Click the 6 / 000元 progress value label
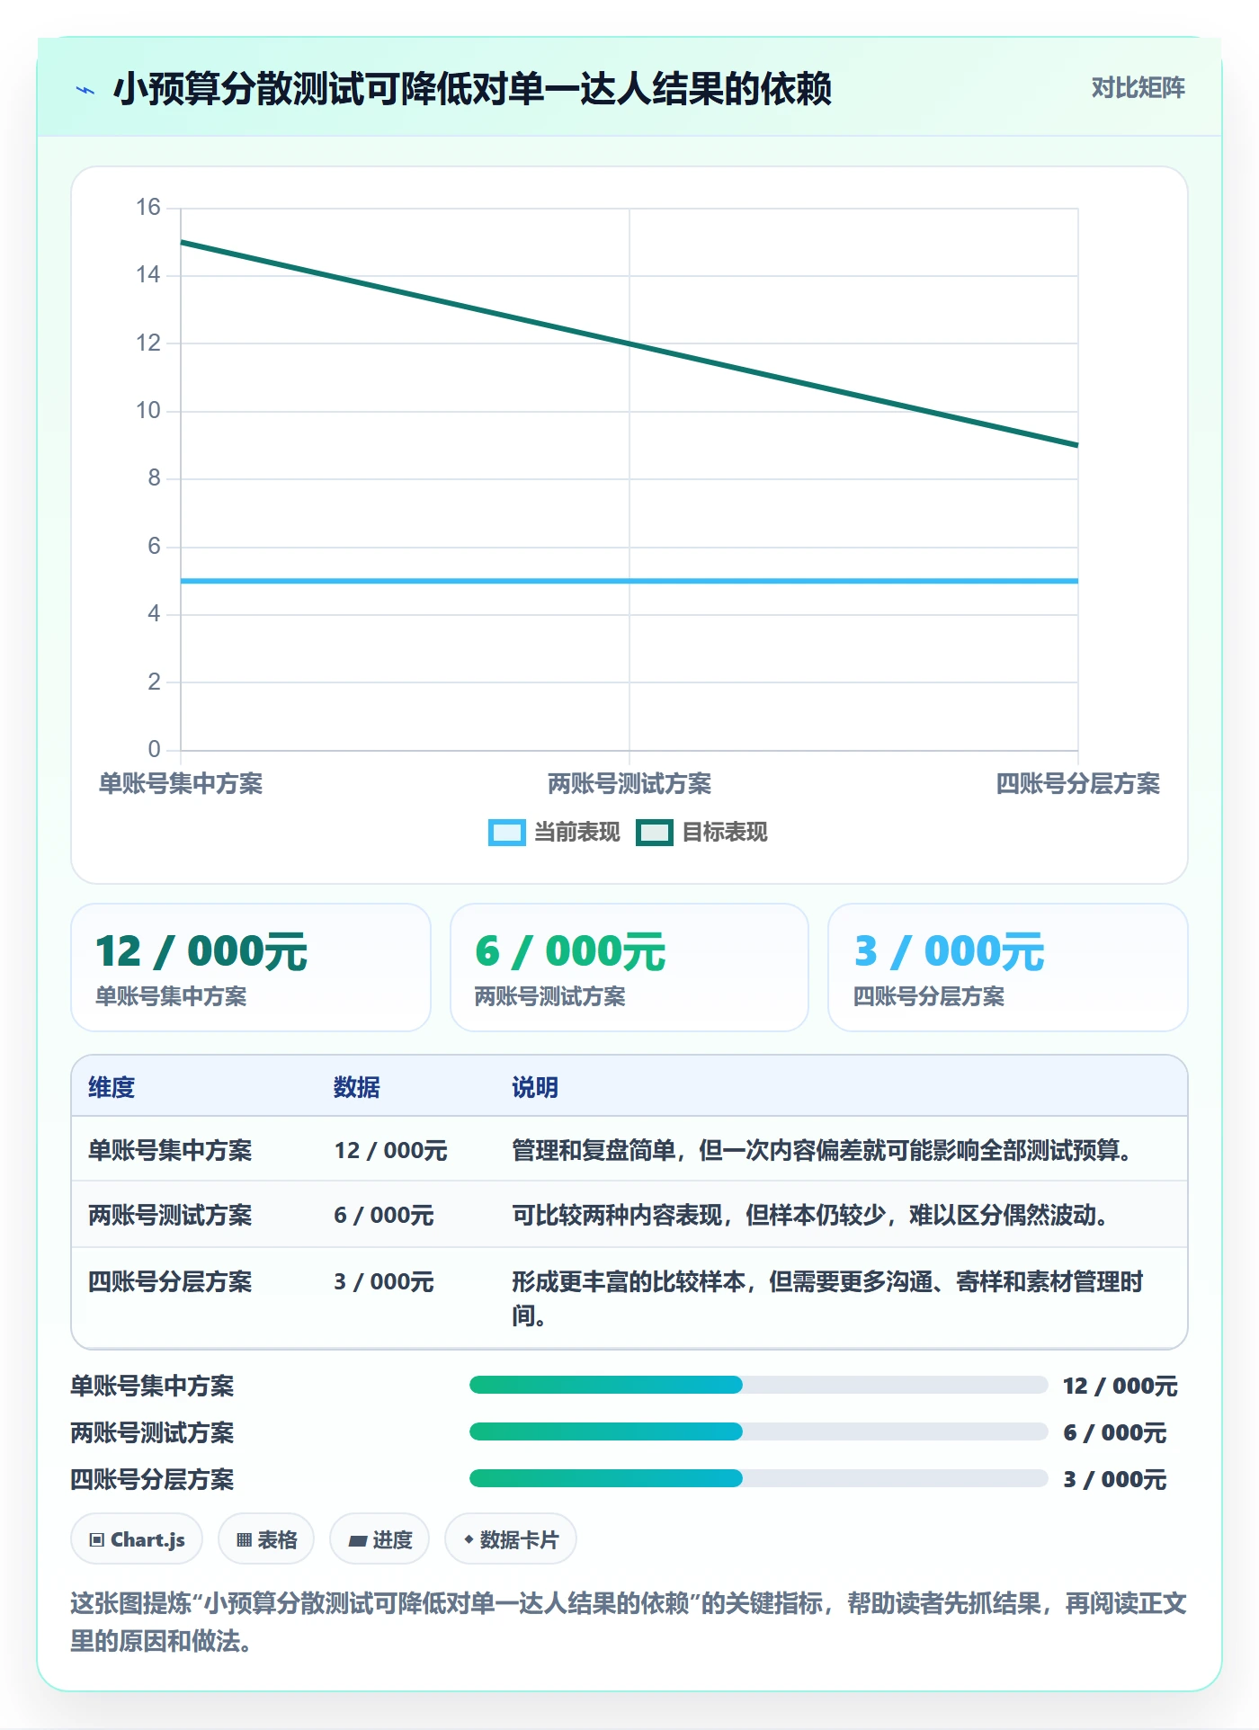The image size is (1259, 1730). [1114, 1432]
